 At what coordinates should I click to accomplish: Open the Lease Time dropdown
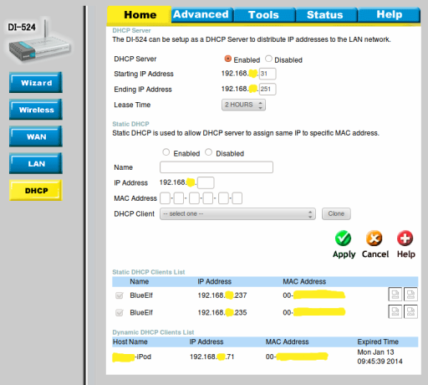pyautogui.click(x=243, y=105)
